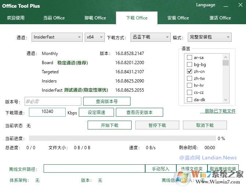Click the 选择文件夹 button
The height and width of the screenshot is (187, 246).
click(192, 169)
